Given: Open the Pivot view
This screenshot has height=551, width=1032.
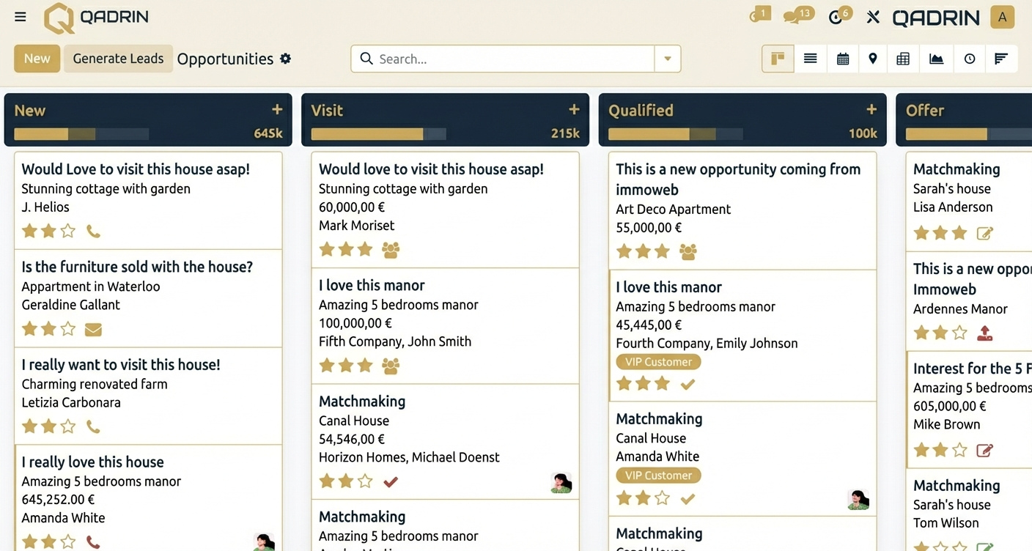Looking at the screenshot, I should [x=903, y=59].
